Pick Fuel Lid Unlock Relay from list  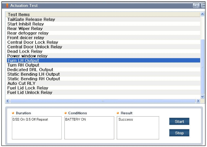tap(30, 93)
